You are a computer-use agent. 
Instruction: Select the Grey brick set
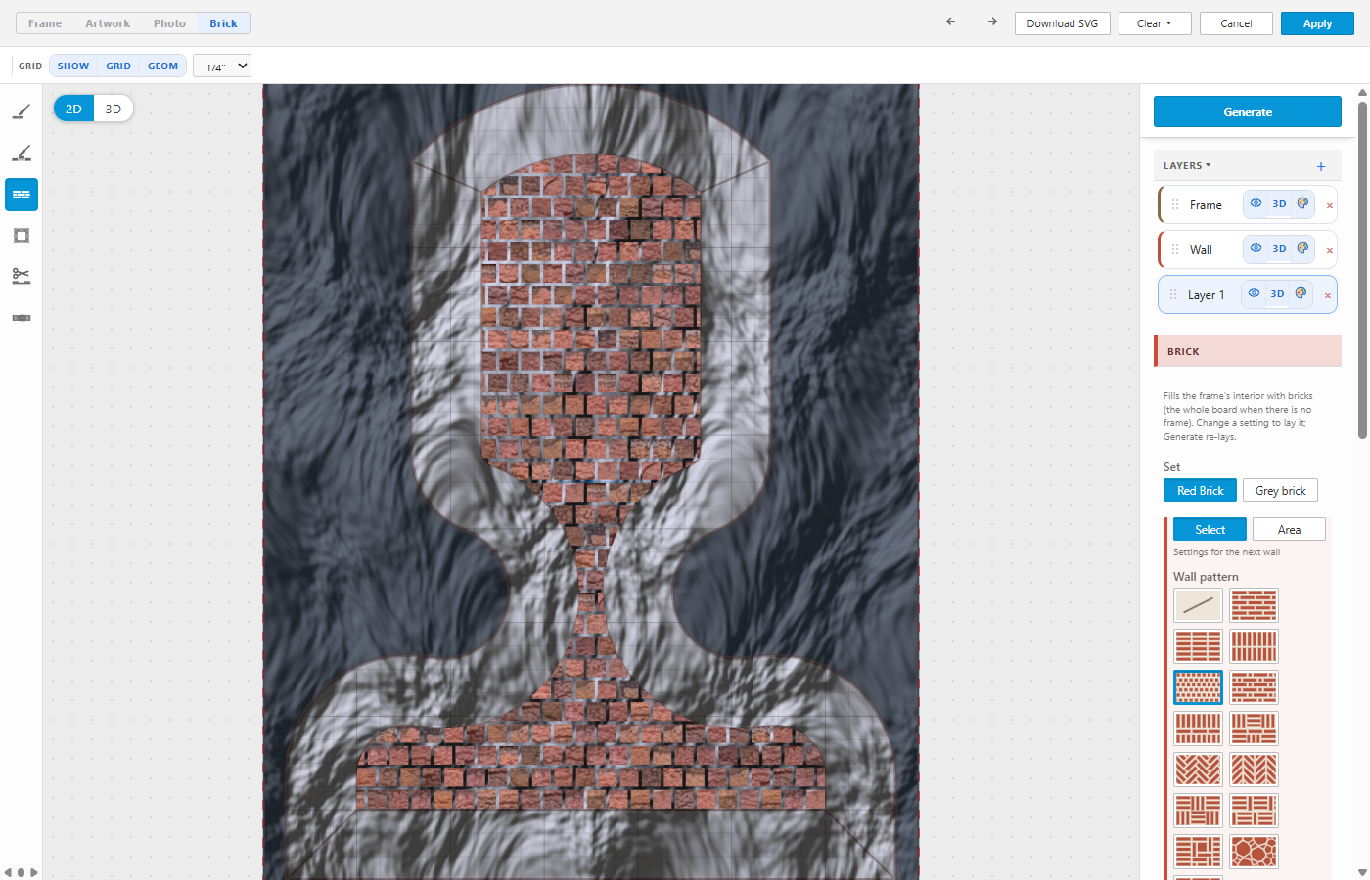(1280, 490)
